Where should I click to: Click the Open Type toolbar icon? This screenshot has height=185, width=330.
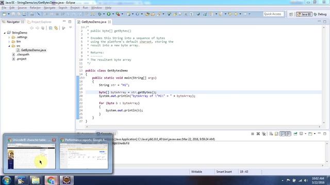pos(147,14)
